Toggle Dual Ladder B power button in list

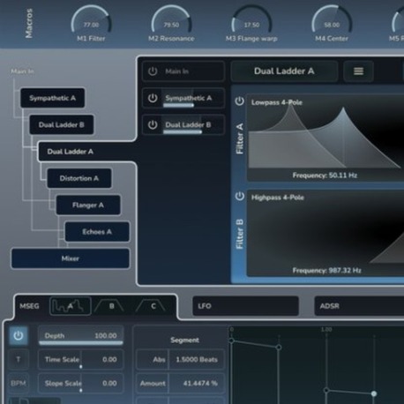(x=153, y=124)
